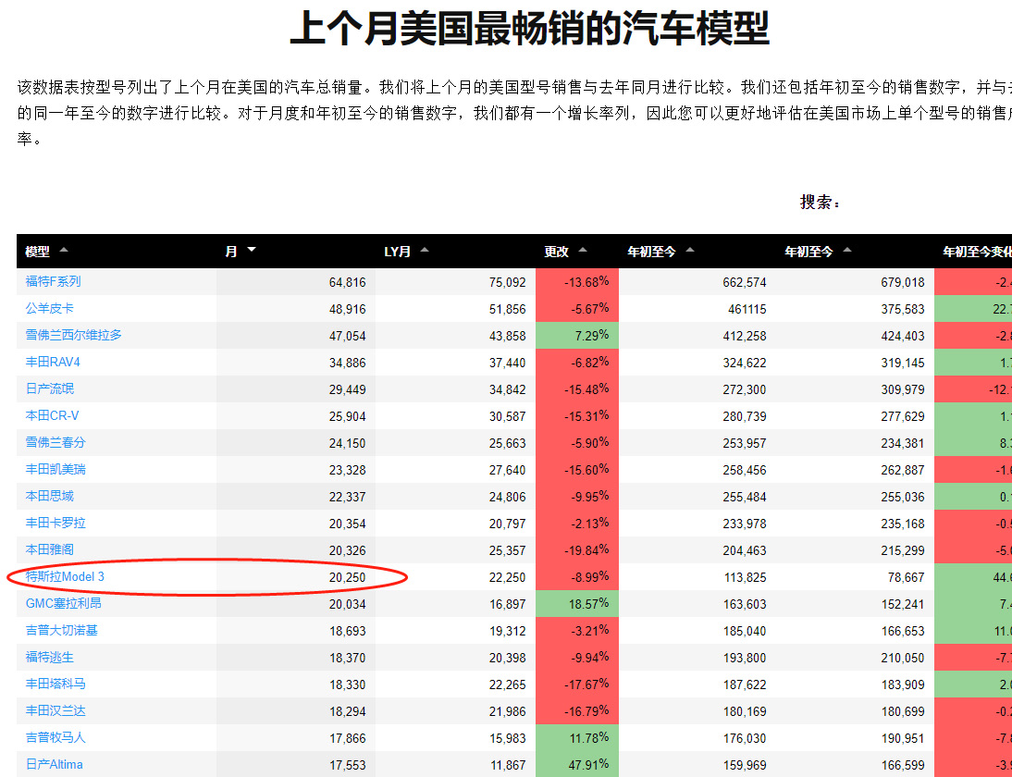Click the red -19.84% change cell
This screenshot has width=1012, height=777.
click(577, 549)
